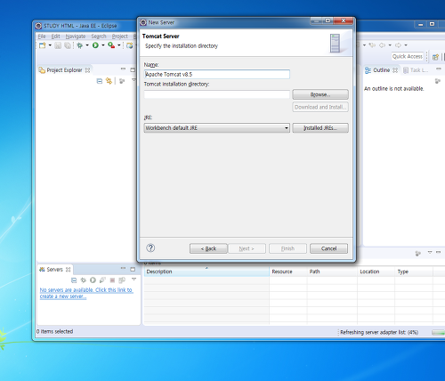Sort by the Type column header
This screenshot has width=445, height=381.
tap(414, 272)
